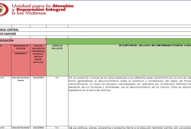Click the Colombian coat of arms emblem
Viewport: 191px width, 129px height.
pos(4,10)
